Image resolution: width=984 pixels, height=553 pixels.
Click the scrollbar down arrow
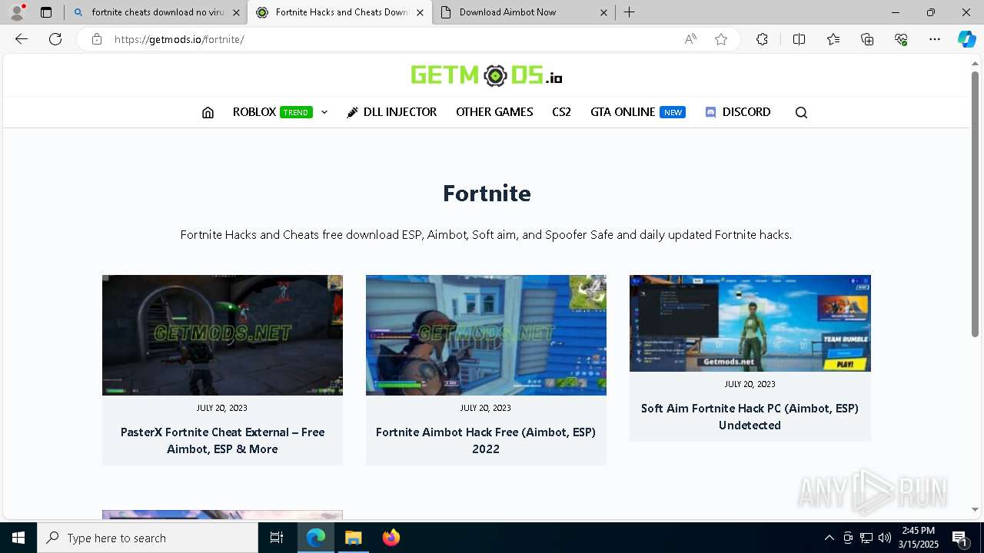[975, 509]
